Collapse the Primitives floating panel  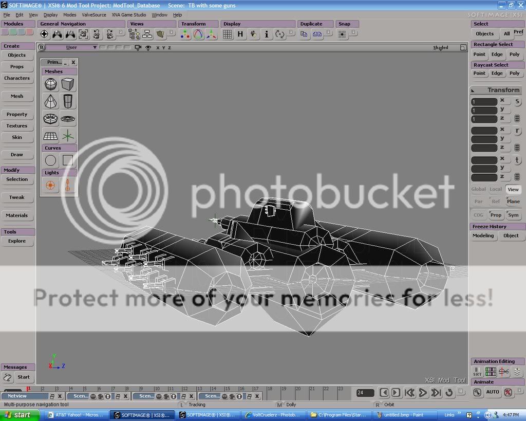tap(65, 62)
